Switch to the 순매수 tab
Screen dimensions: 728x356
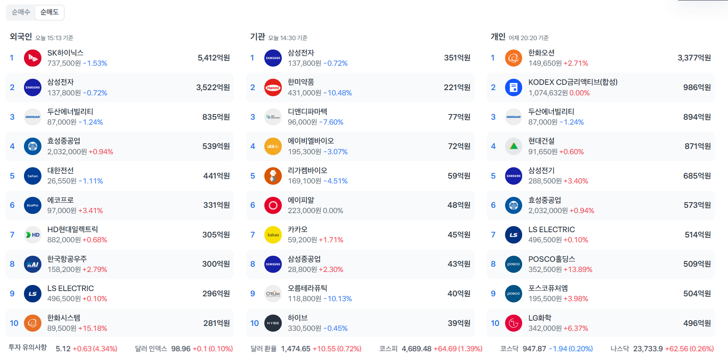click(x=21, y=12)
